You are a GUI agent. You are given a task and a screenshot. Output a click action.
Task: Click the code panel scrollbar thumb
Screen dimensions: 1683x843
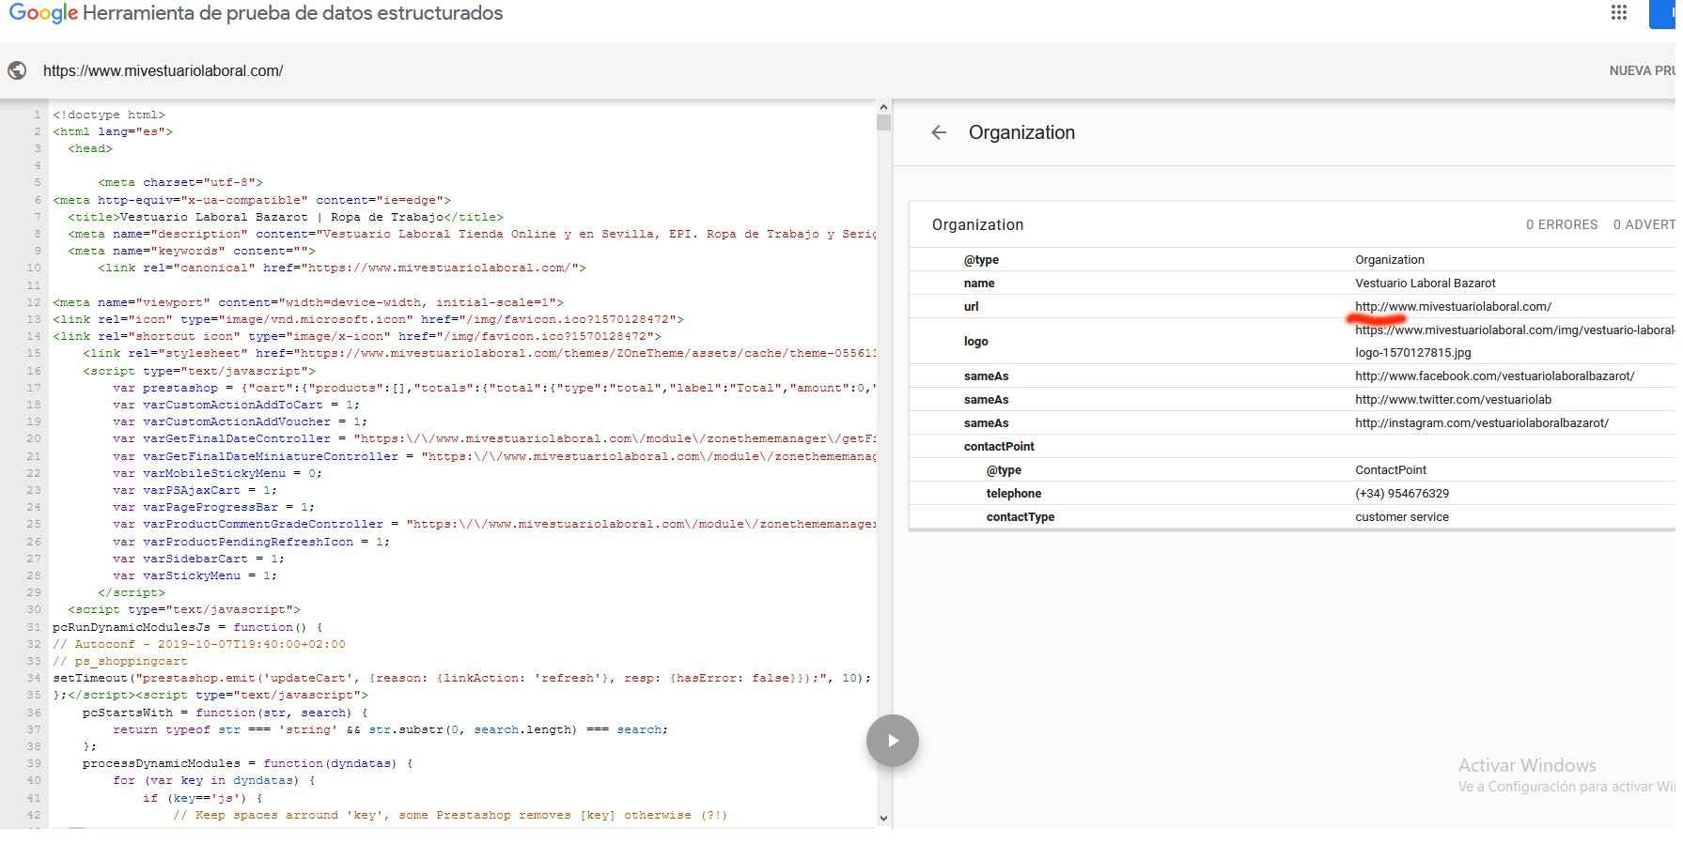click(883, 122)
